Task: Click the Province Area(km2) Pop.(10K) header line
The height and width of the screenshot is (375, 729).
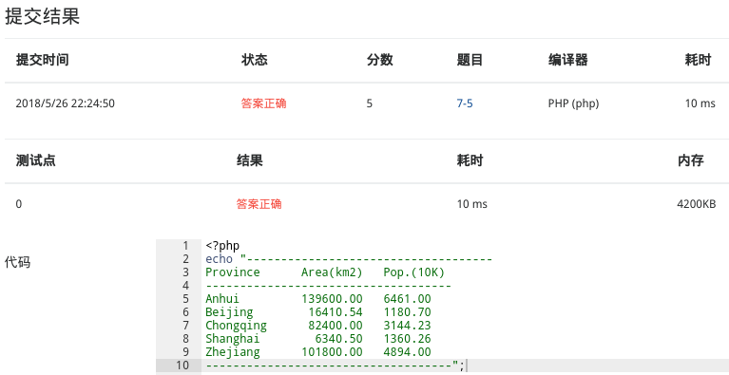Action: 325,272
